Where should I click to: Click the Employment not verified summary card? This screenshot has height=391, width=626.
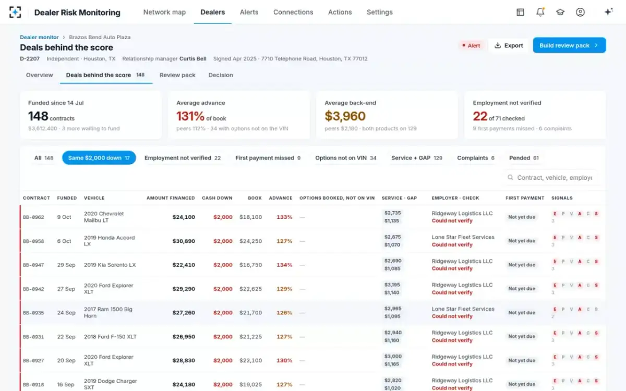(x=535, y=115)
